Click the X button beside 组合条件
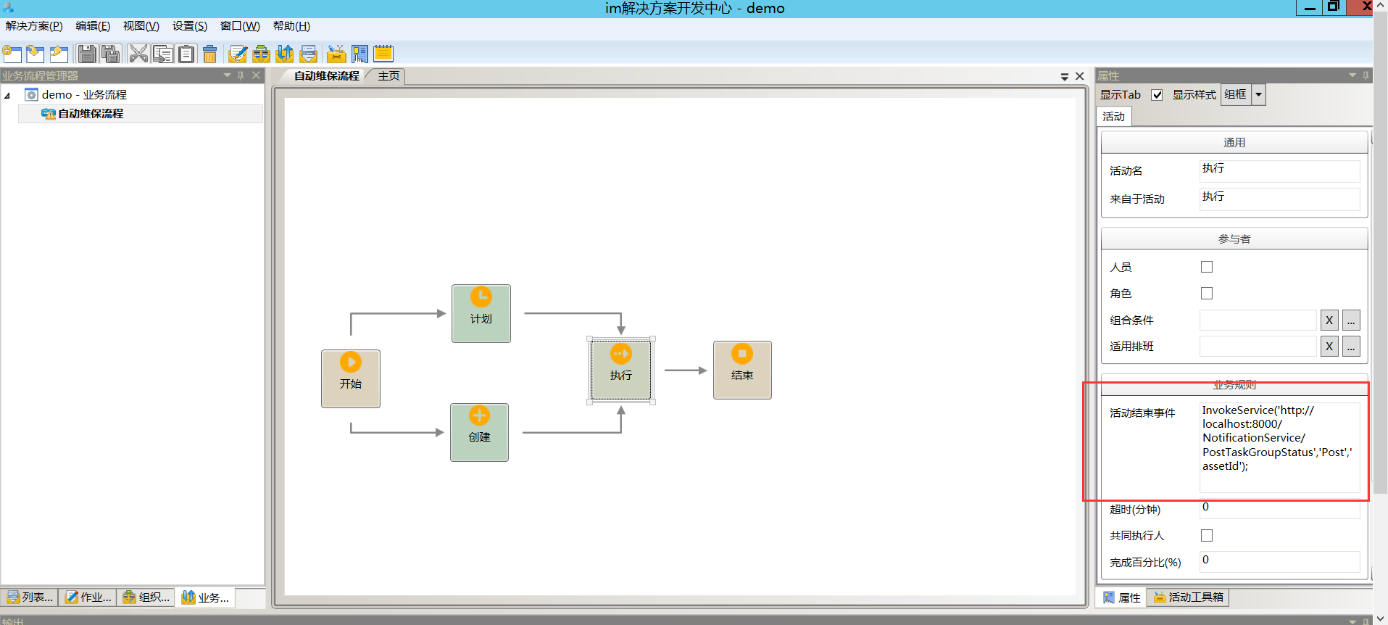Screen dimensions: 1388x625 [1329, 320]
